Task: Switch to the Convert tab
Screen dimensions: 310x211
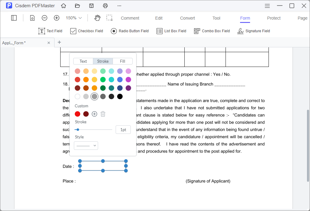Action: tap(187, 18)
